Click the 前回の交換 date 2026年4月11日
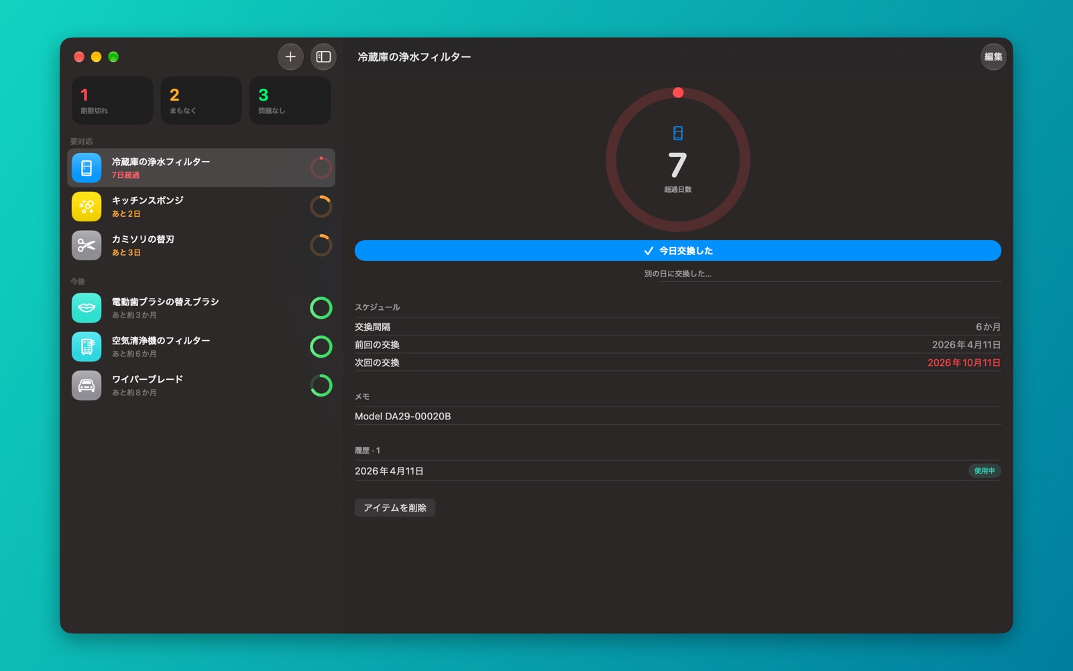The height and width of the screenshot is (671, 1073). [966, 345]
